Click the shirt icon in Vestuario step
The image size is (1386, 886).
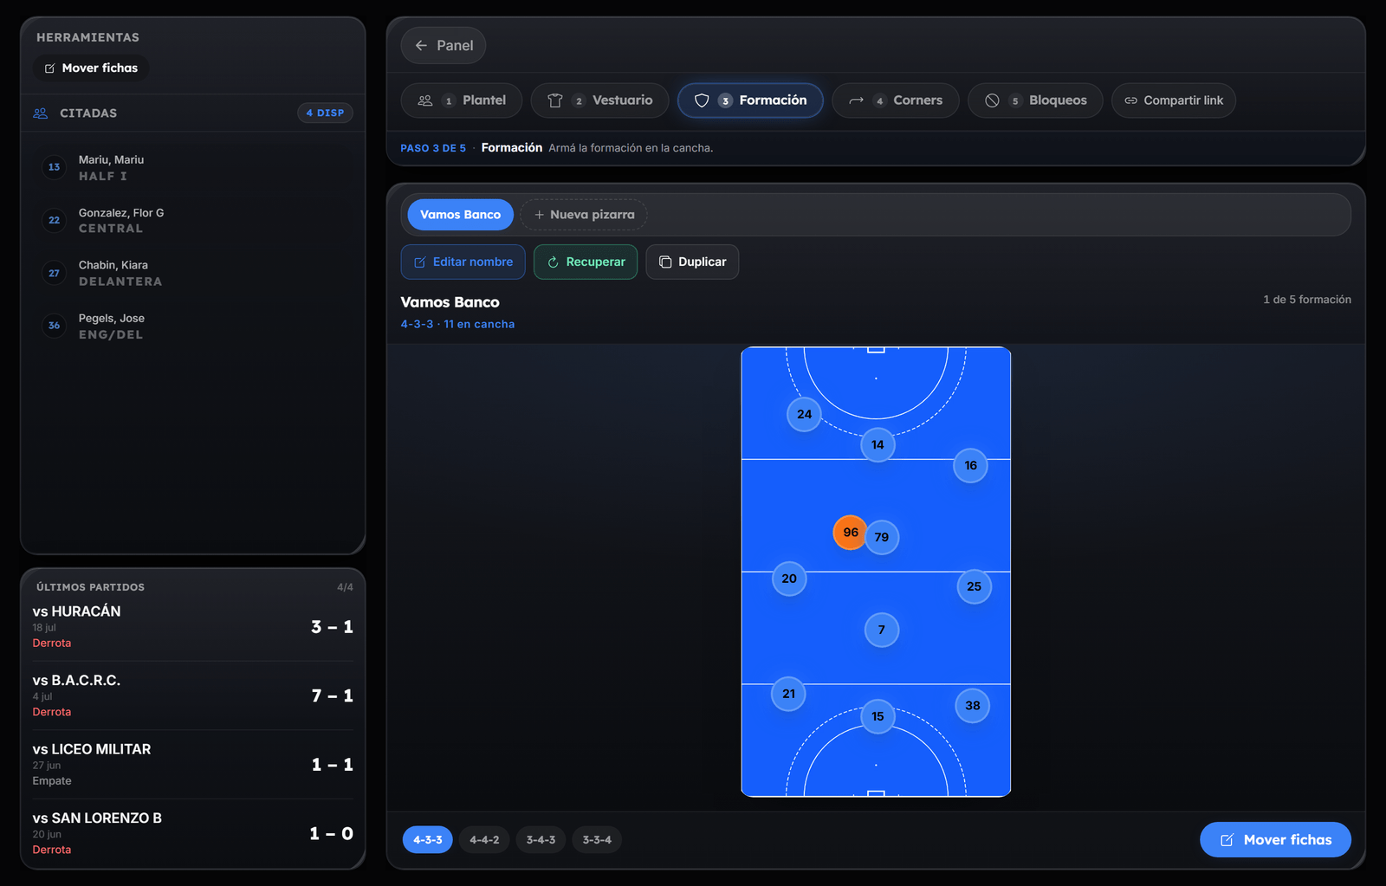tap(555, 100)
